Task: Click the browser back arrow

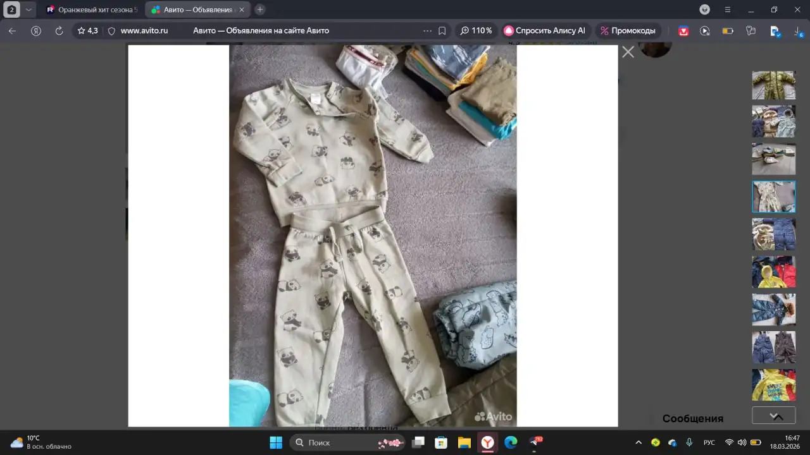Action: tap(12, 30)
